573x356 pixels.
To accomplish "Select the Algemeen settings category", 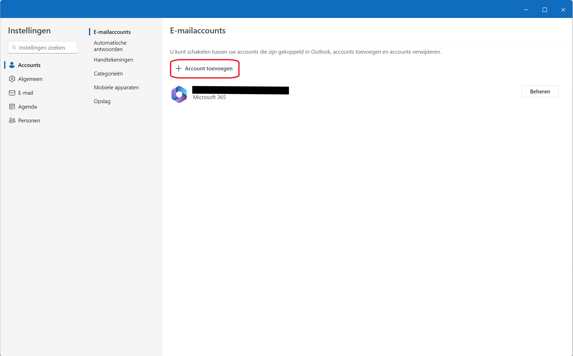I will pyautogui.click(x=30, y=79).
